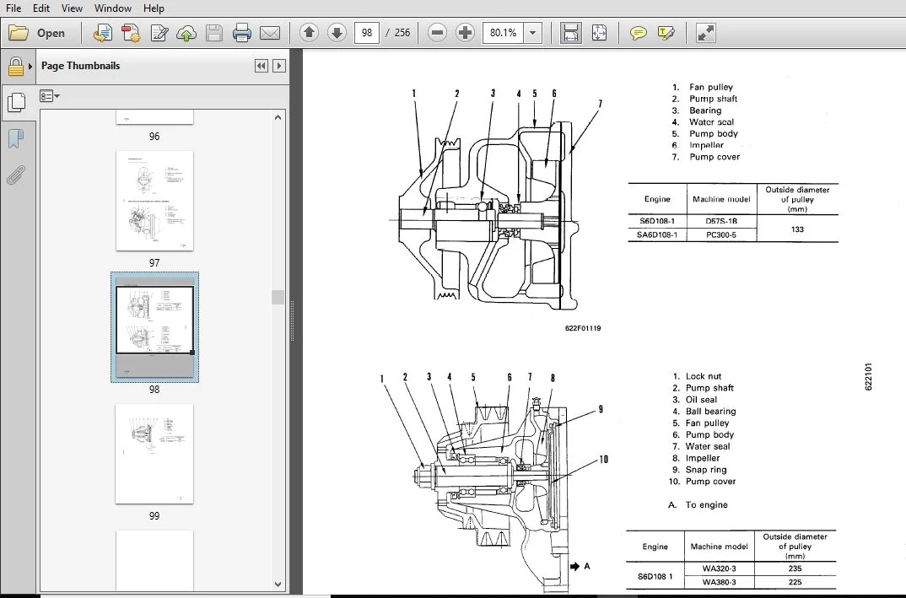Open the Edit menu

41,8
